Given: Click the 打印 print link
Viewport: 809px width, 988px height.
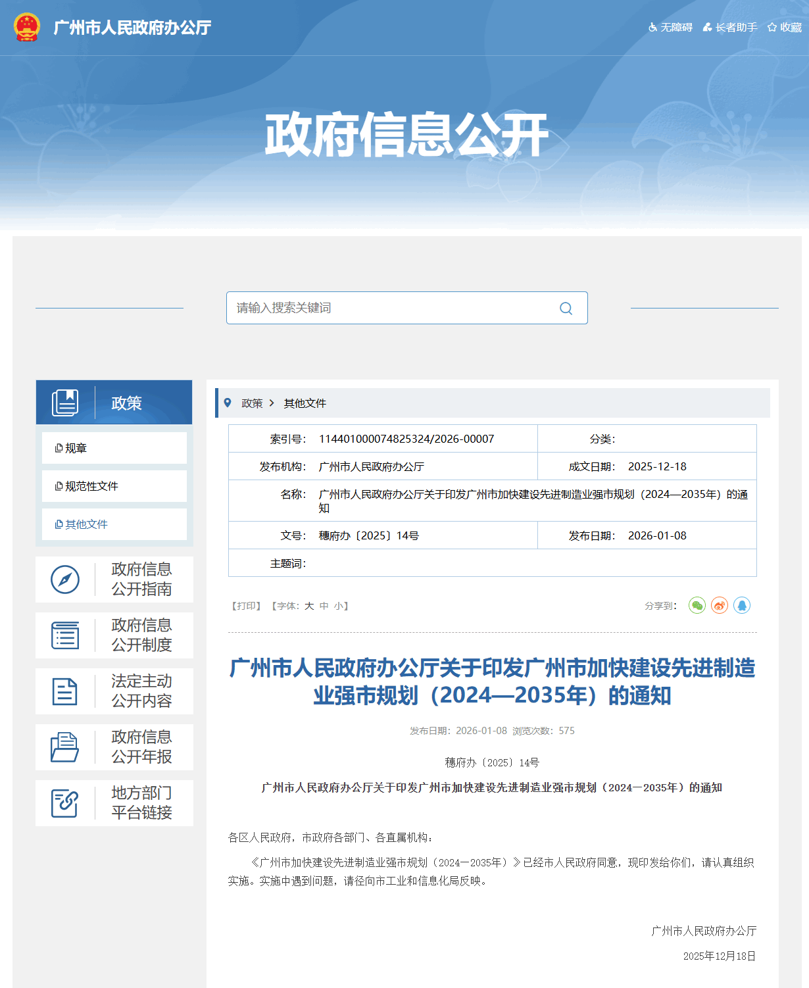Looking at the screenshot, I should [246, 606].
